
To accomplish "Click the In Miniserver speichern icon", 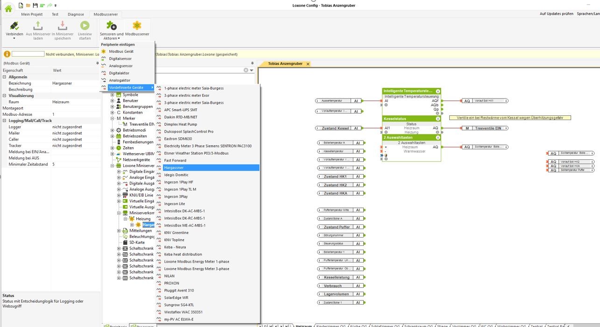I will 63,26.
